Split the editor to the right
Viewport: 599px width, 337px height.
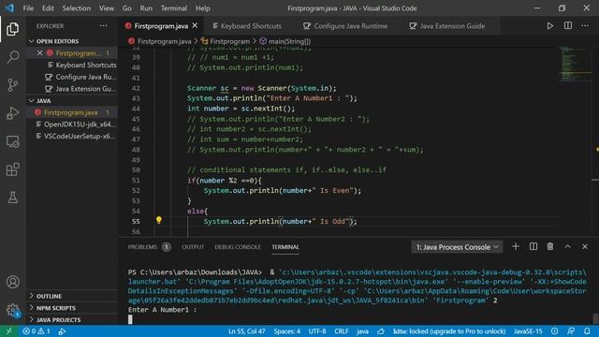pyautogui.click(x=568, y=25)
